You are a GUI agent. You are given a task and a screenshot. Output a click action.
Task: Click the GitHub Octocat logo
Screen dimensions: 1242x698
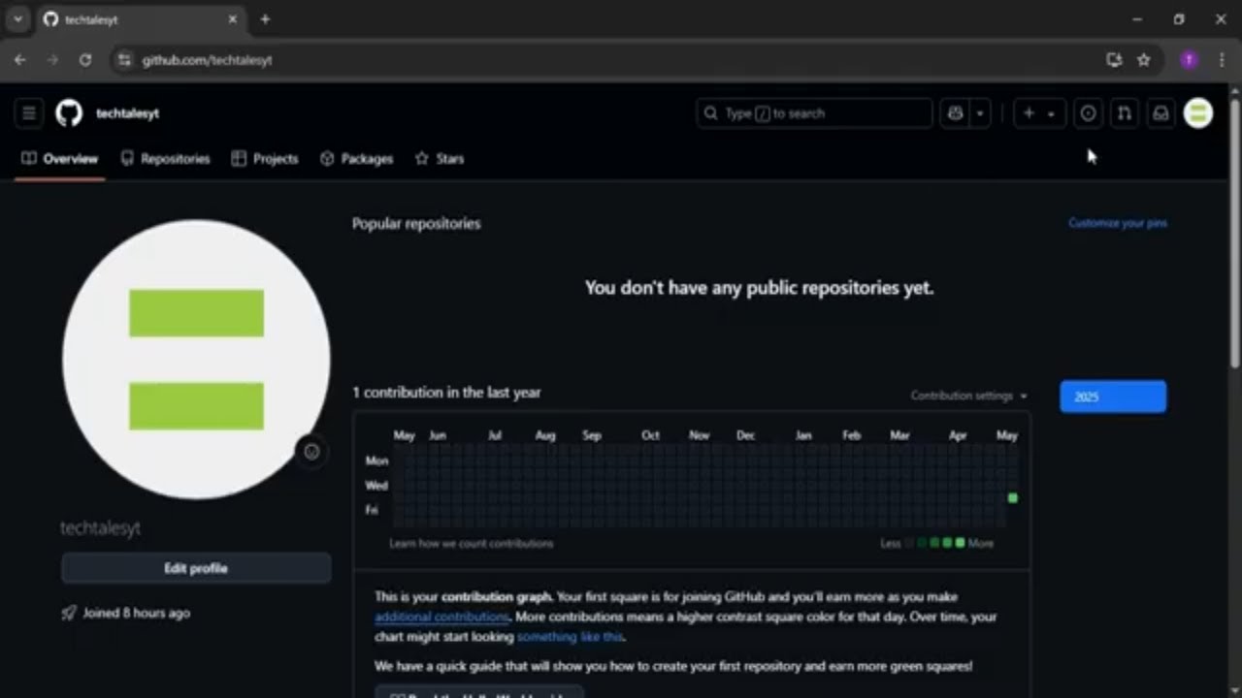point(69,113)
